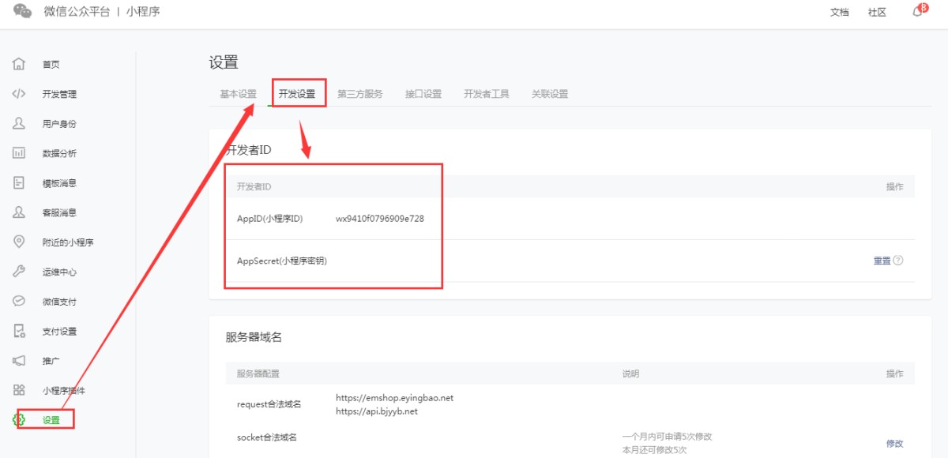Viewport: 948px width, 458px height.
Task: Click the 运维中心 wrench icon
Action: (x=19, y=272)
